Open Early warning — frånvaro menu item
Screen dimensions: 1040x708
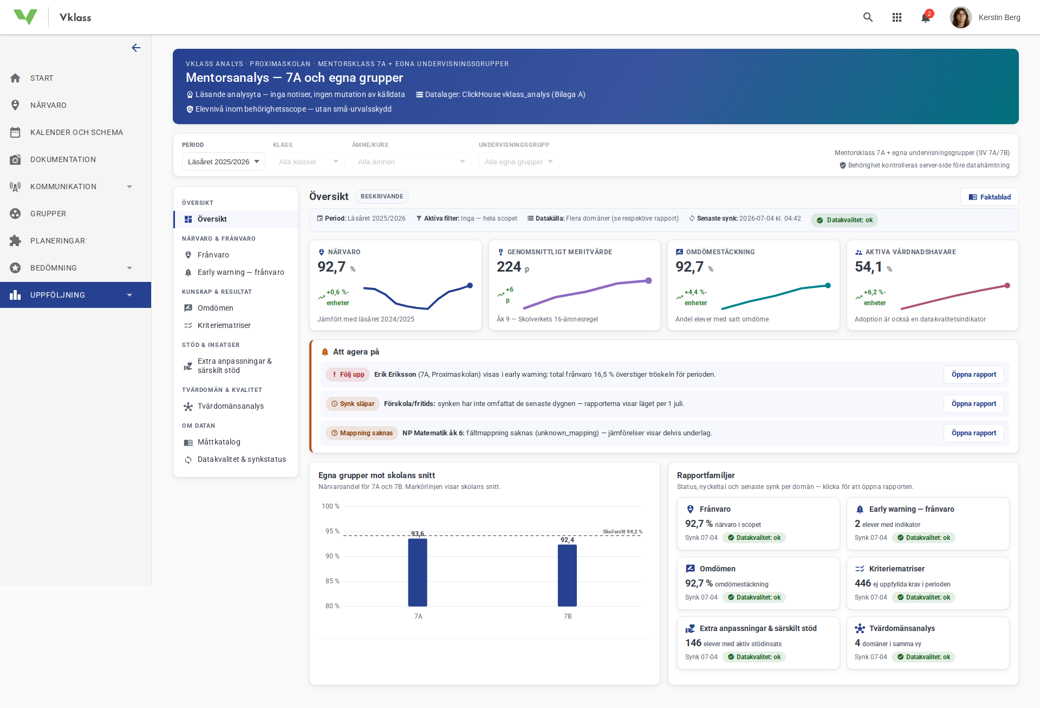236,272
